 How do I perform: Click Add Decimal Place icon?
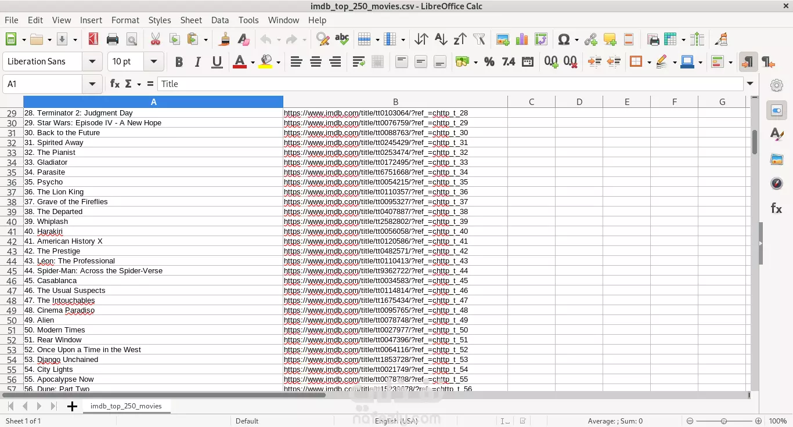pos(551,61)
